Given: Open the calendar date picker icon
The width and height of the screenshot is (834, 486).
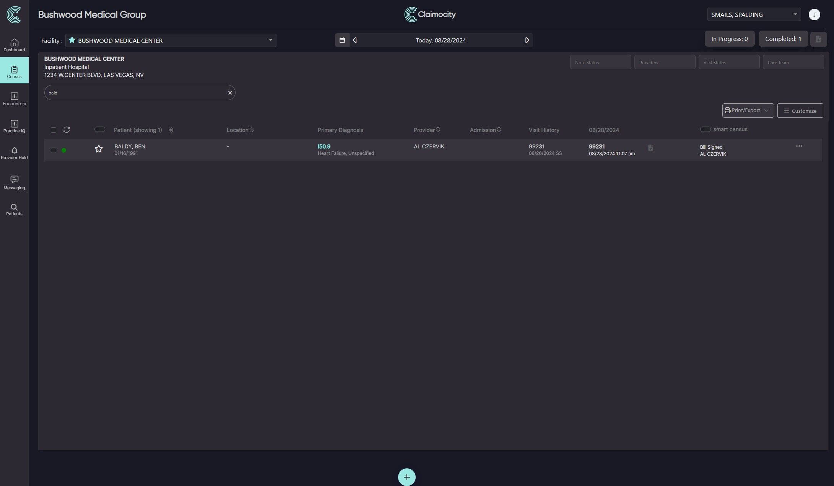Looking at the screenshot, I should click(342, 40).
